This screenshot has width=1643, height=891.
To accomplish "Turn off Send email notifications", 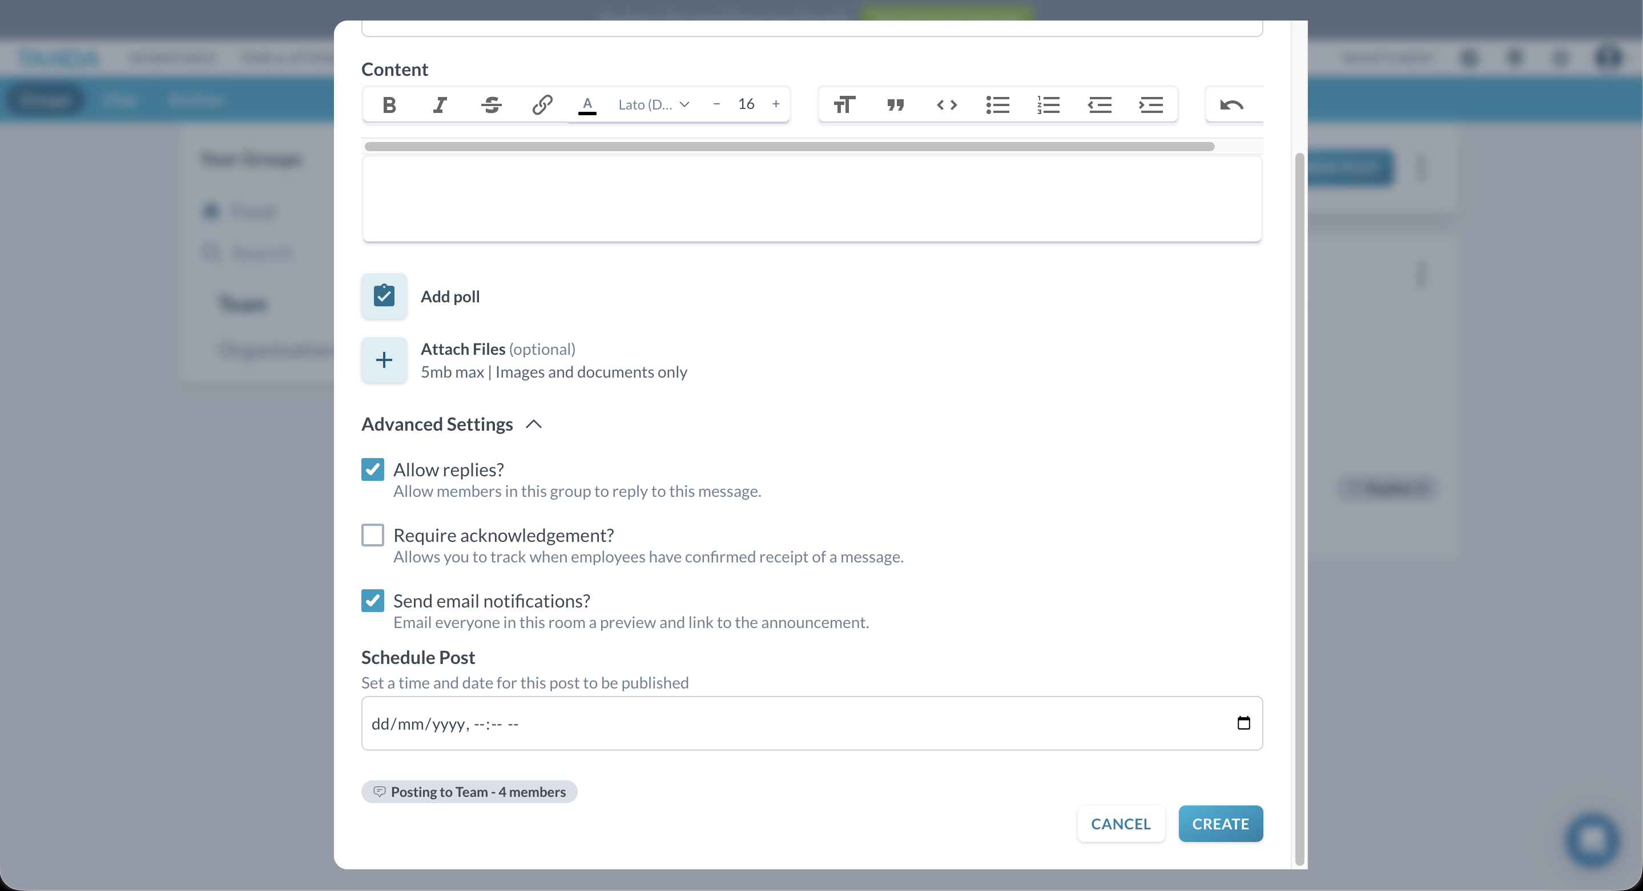I will tap(372, 600).
